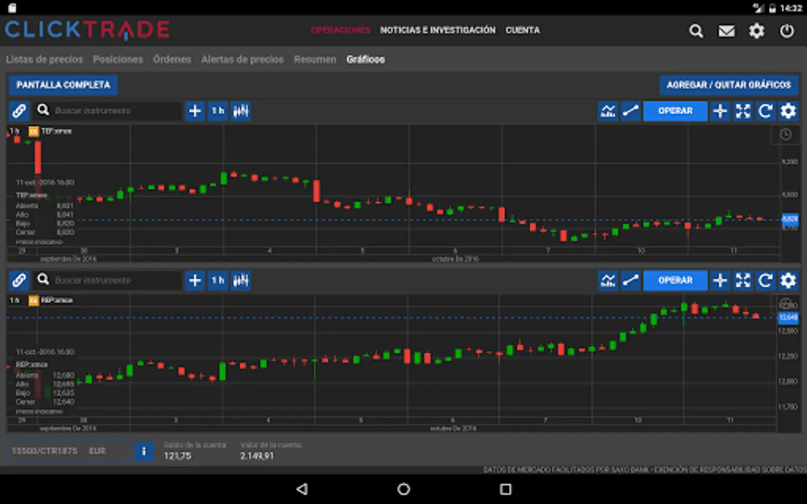The width and height of the screenshot is (807, 504).
Task: Switch to the Alertas de precios tab
Action: 243,59
